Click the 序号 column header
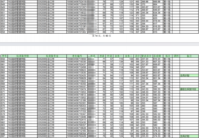The width and height of the screenshot is (199, 138). tap(4, 56)
